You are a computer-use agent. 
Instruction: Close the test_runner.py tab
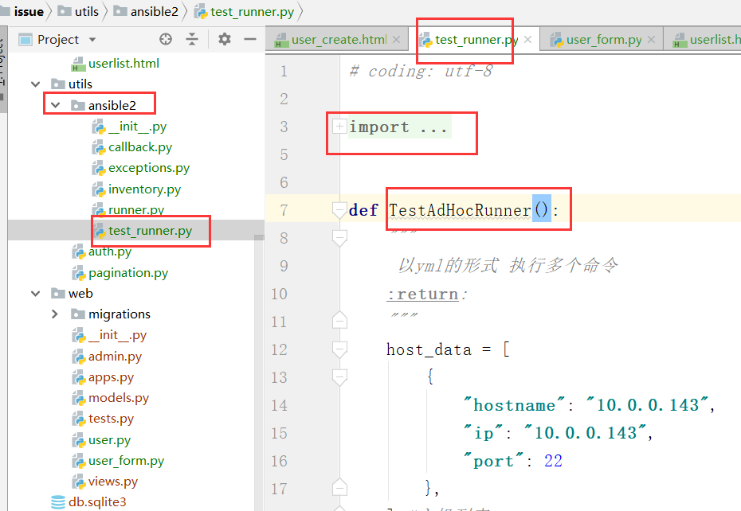point(527,40)
